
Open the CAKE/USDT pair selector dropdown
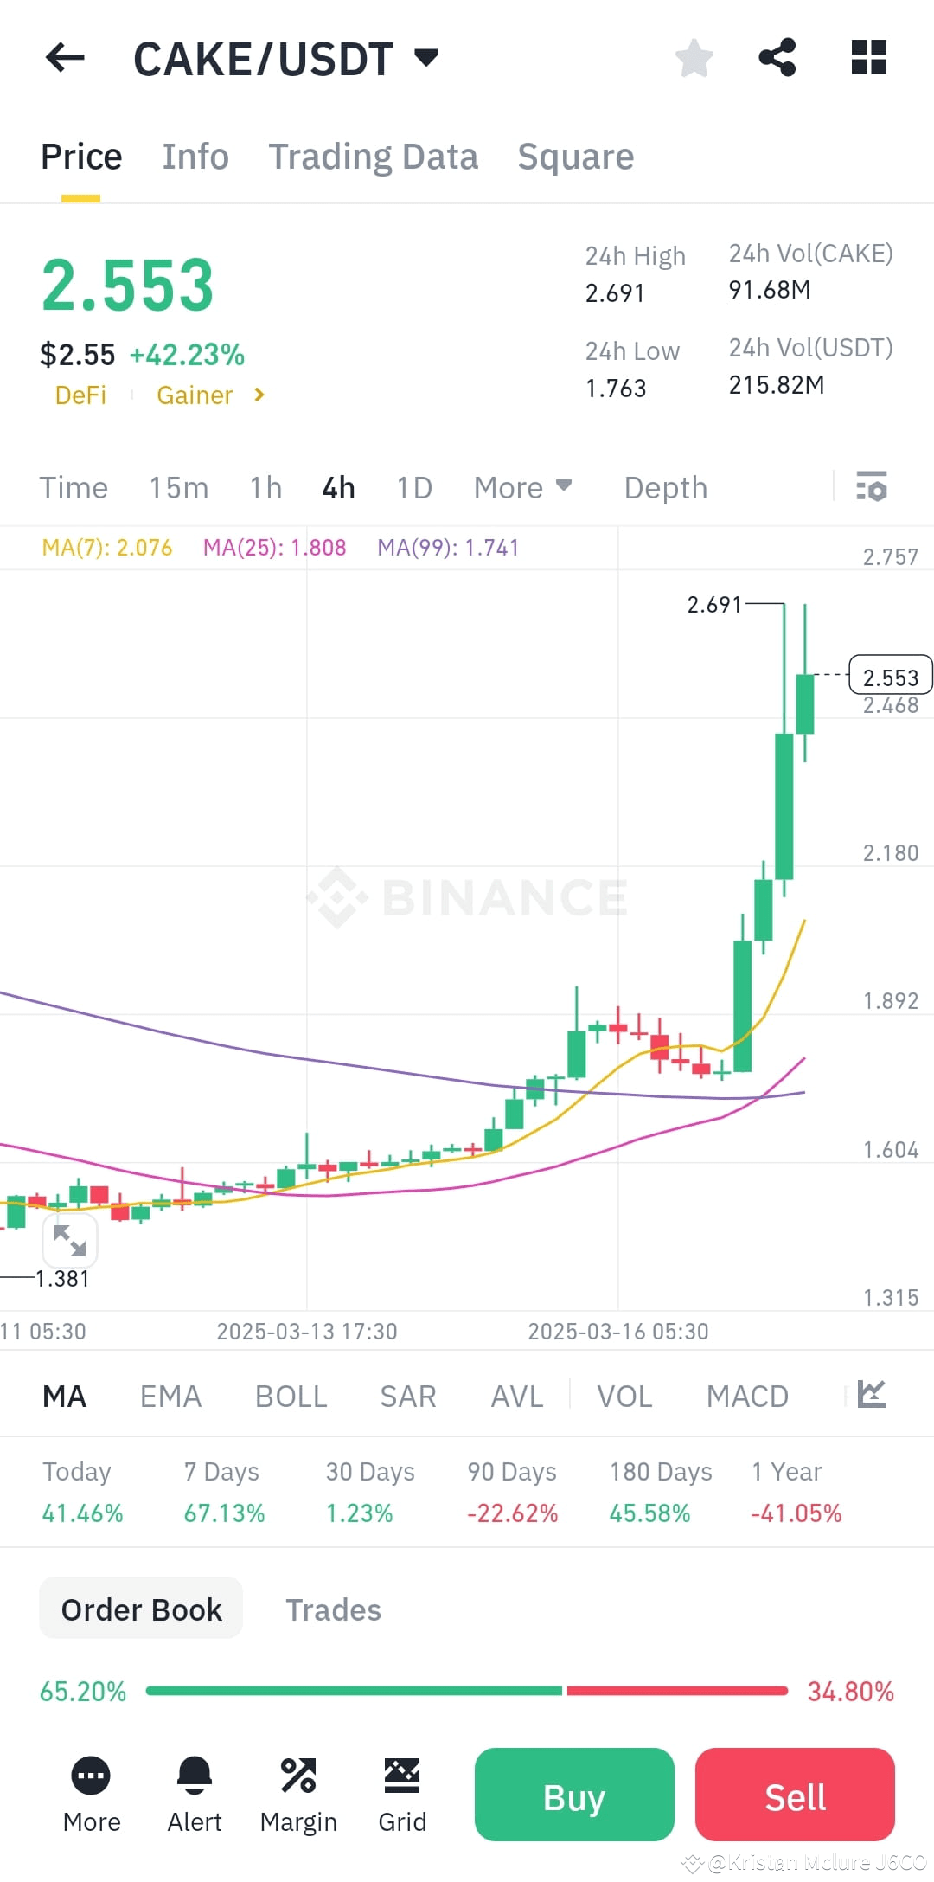pos(426,57)
